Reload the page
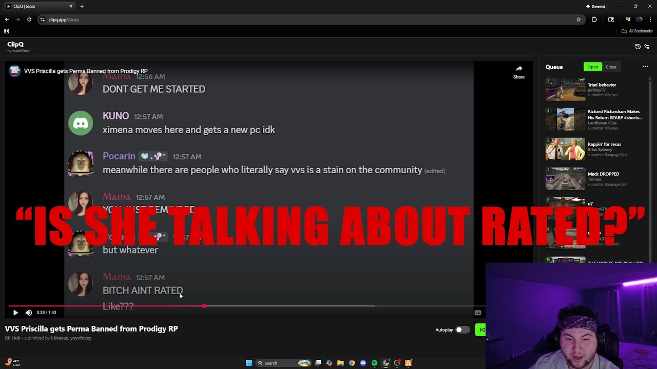 (29, 19)
